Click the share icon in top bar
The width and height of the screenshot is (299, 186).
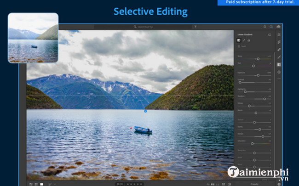264,27
